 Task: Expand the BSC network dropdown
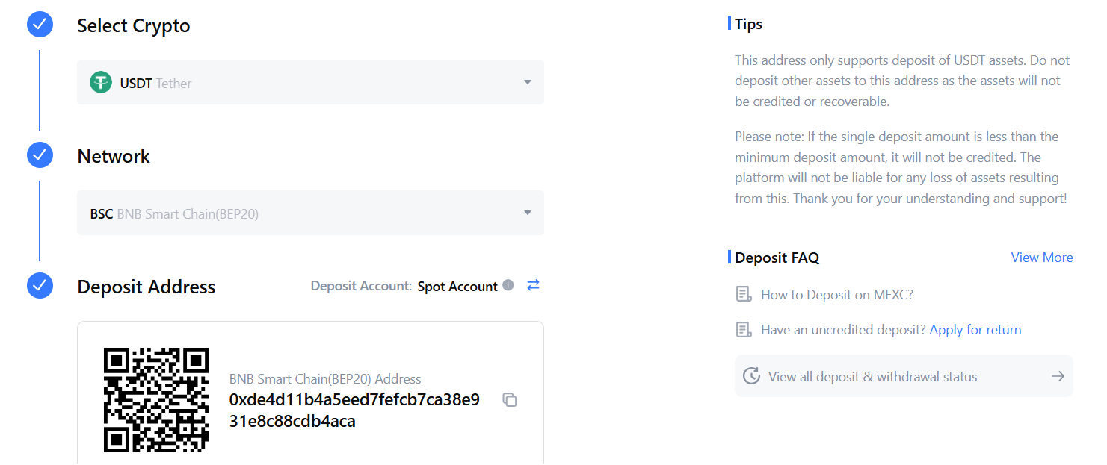coord(309,213)
